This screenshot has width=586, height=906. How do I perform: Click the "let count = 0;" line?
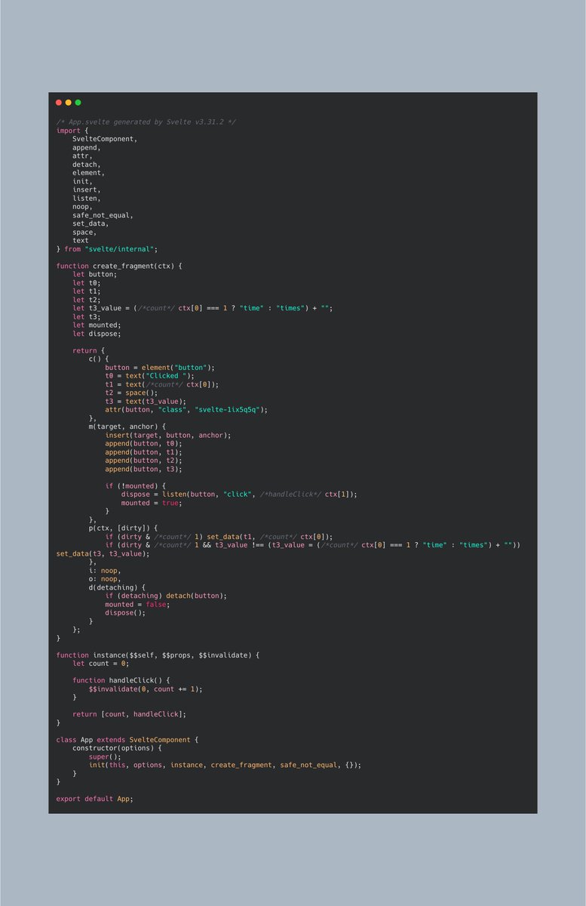pos(101,664)
